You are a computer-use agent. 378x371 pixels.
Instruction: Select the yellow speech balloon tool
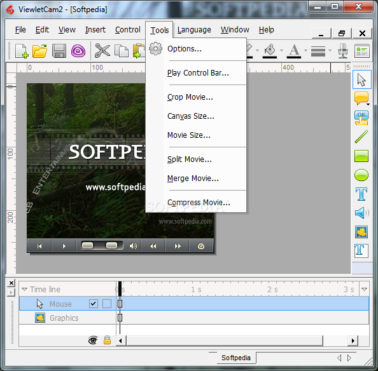tap(361, 98)
